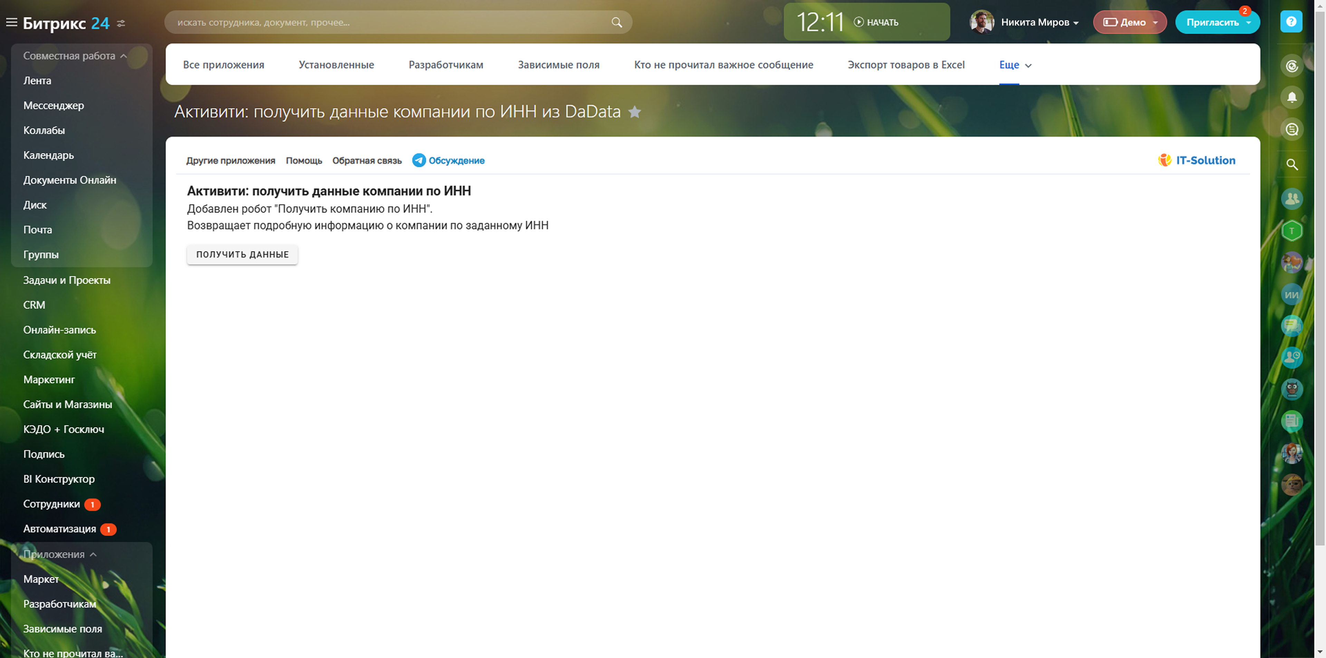Open the green hexagon T chat
1326x658 pixels.
click(x=1291, y=231)
